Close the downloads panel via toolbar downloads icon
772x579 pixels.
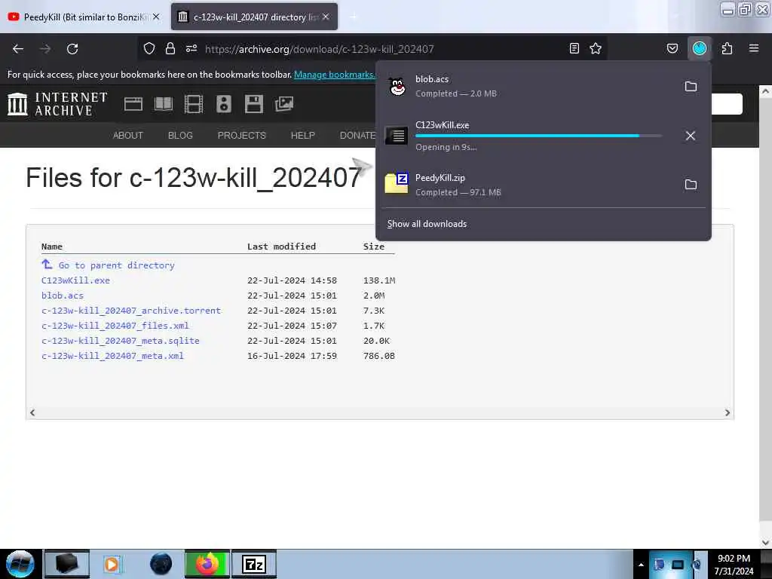click(700, 48)
